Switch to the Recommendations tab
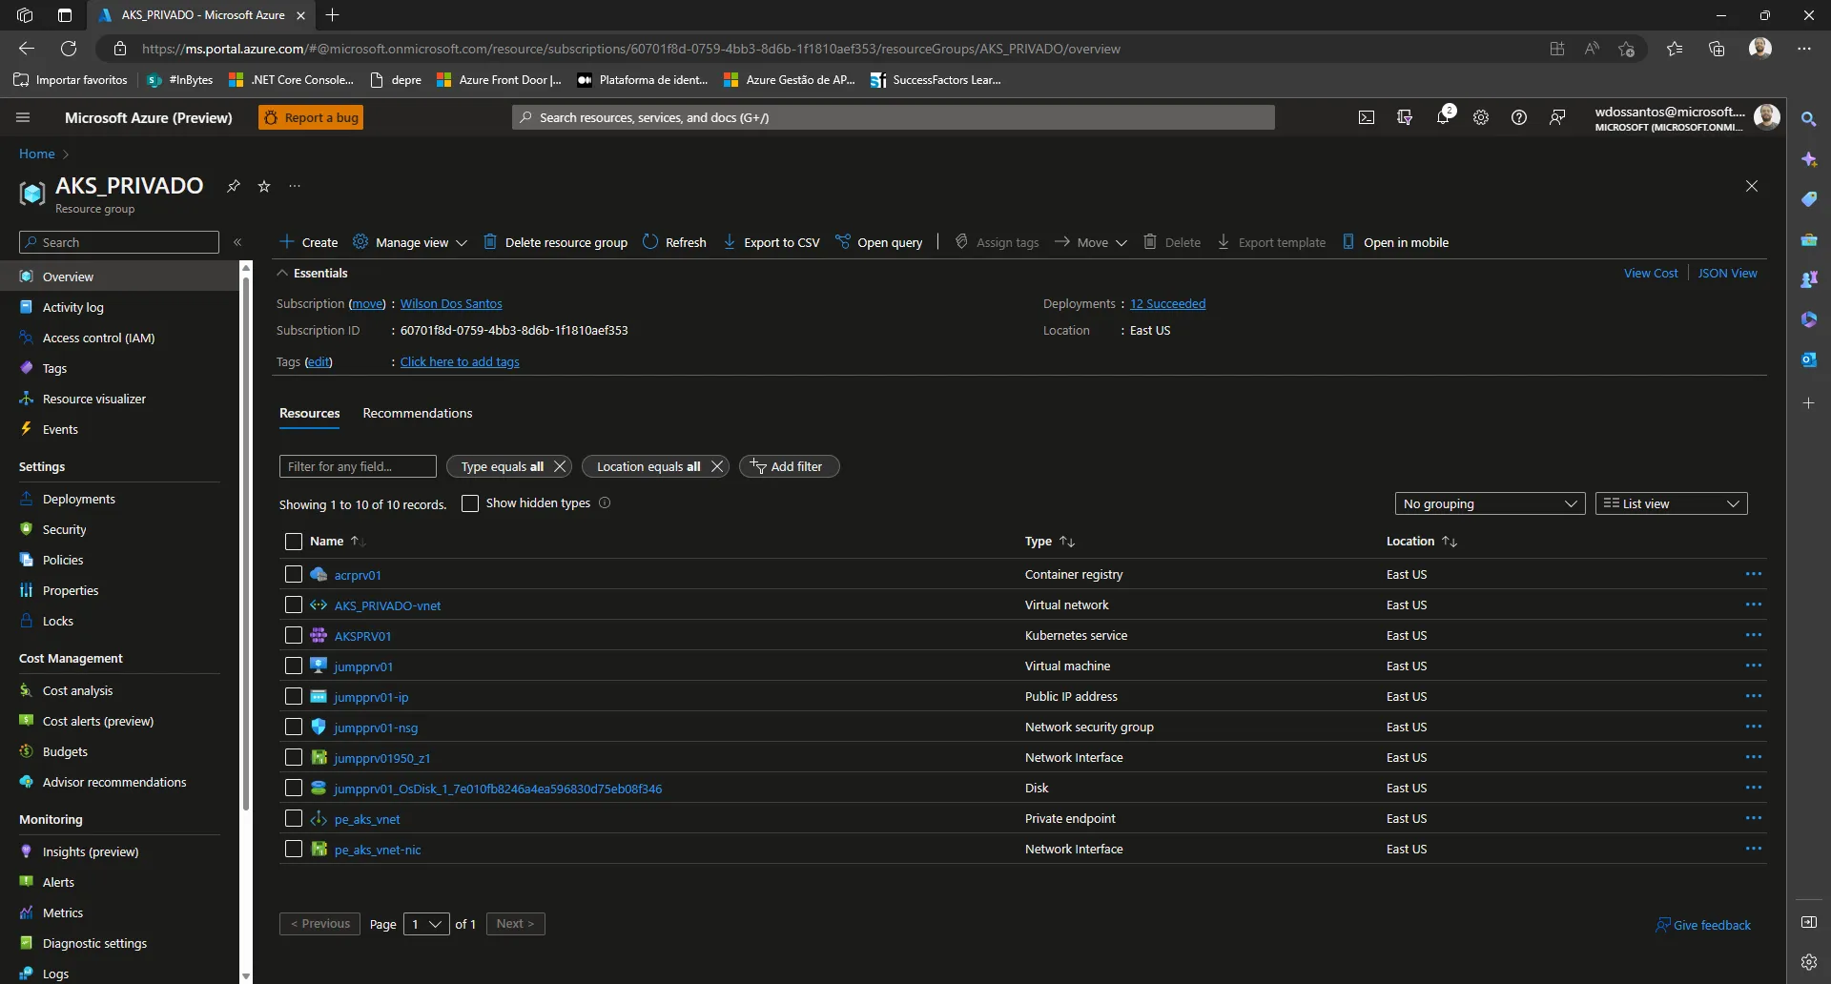This screenshot has width=1831, height=984. coord(418,413)
